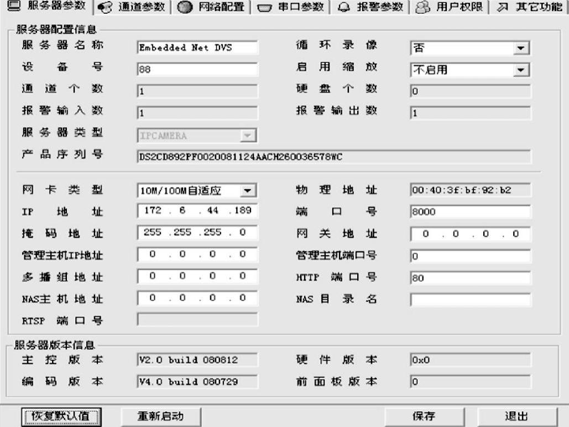The image size is (569, 427).
Task: Click the 报警参数 tab bell icon
Action: pyautogui.click(x=343, y=7)
